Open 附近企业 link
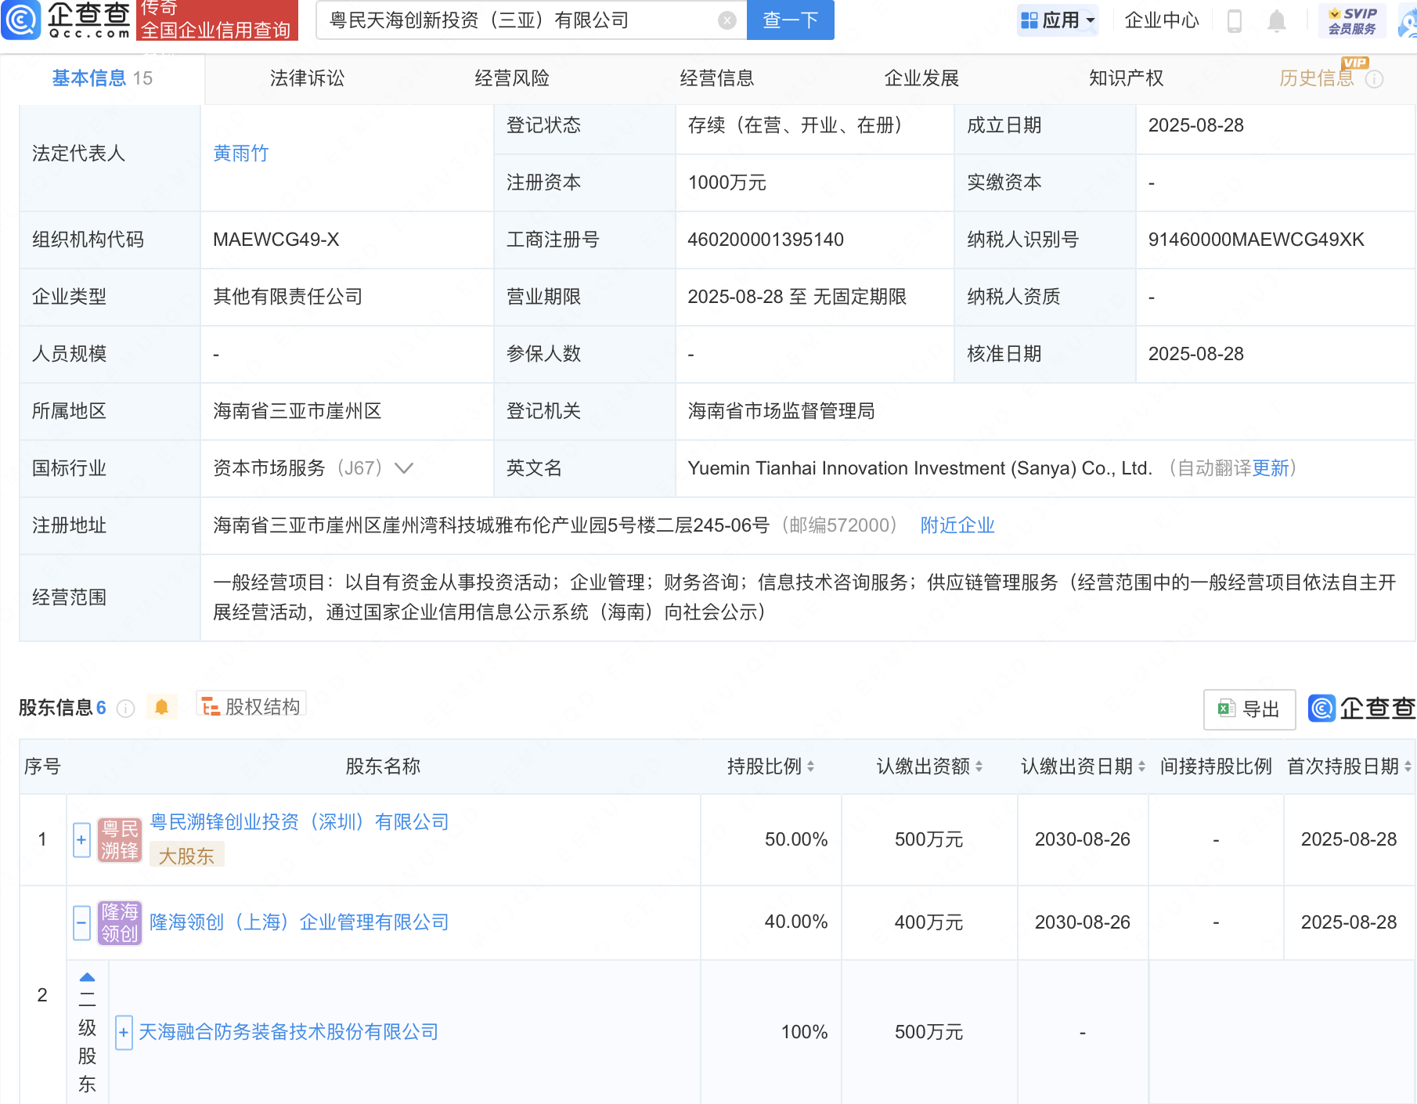1417x1104 pixels. click(957, 525)
